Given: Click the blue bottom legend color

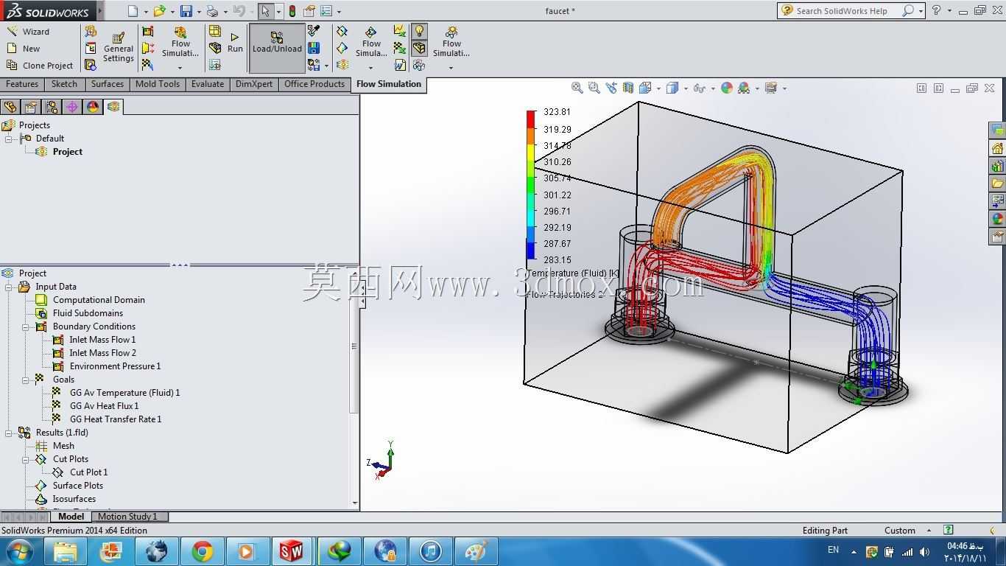Looking at the screenshot, I should click(531, 251).
